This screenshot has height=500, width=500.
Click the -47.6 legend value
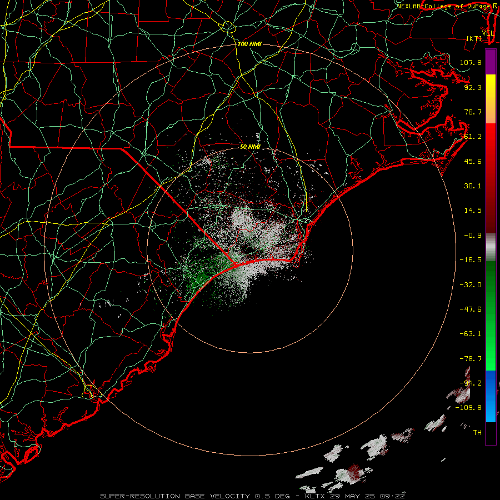coord(471,309)
